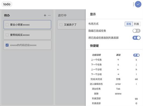Image resolution: width=143 pixels, height=106 pixels.
Task: Open the vertical three-dot menu
Action: [x=133, y=4]
